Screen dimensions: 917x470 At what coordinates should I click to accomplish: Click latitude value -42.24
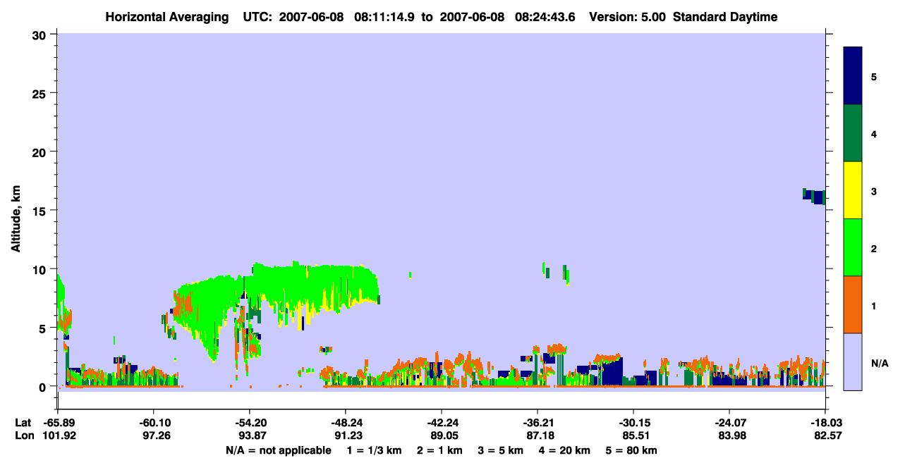441,423
